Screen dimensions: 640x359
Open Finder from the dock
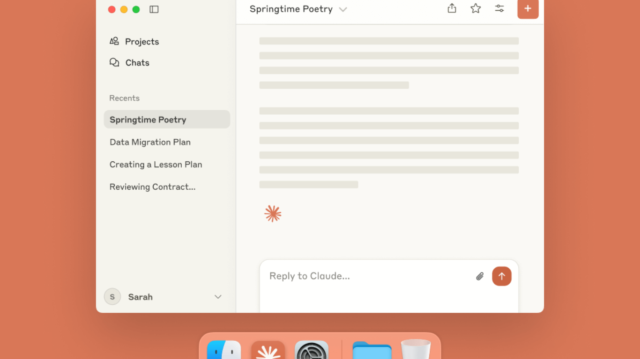pyautogui.click(x=224, y=352)
